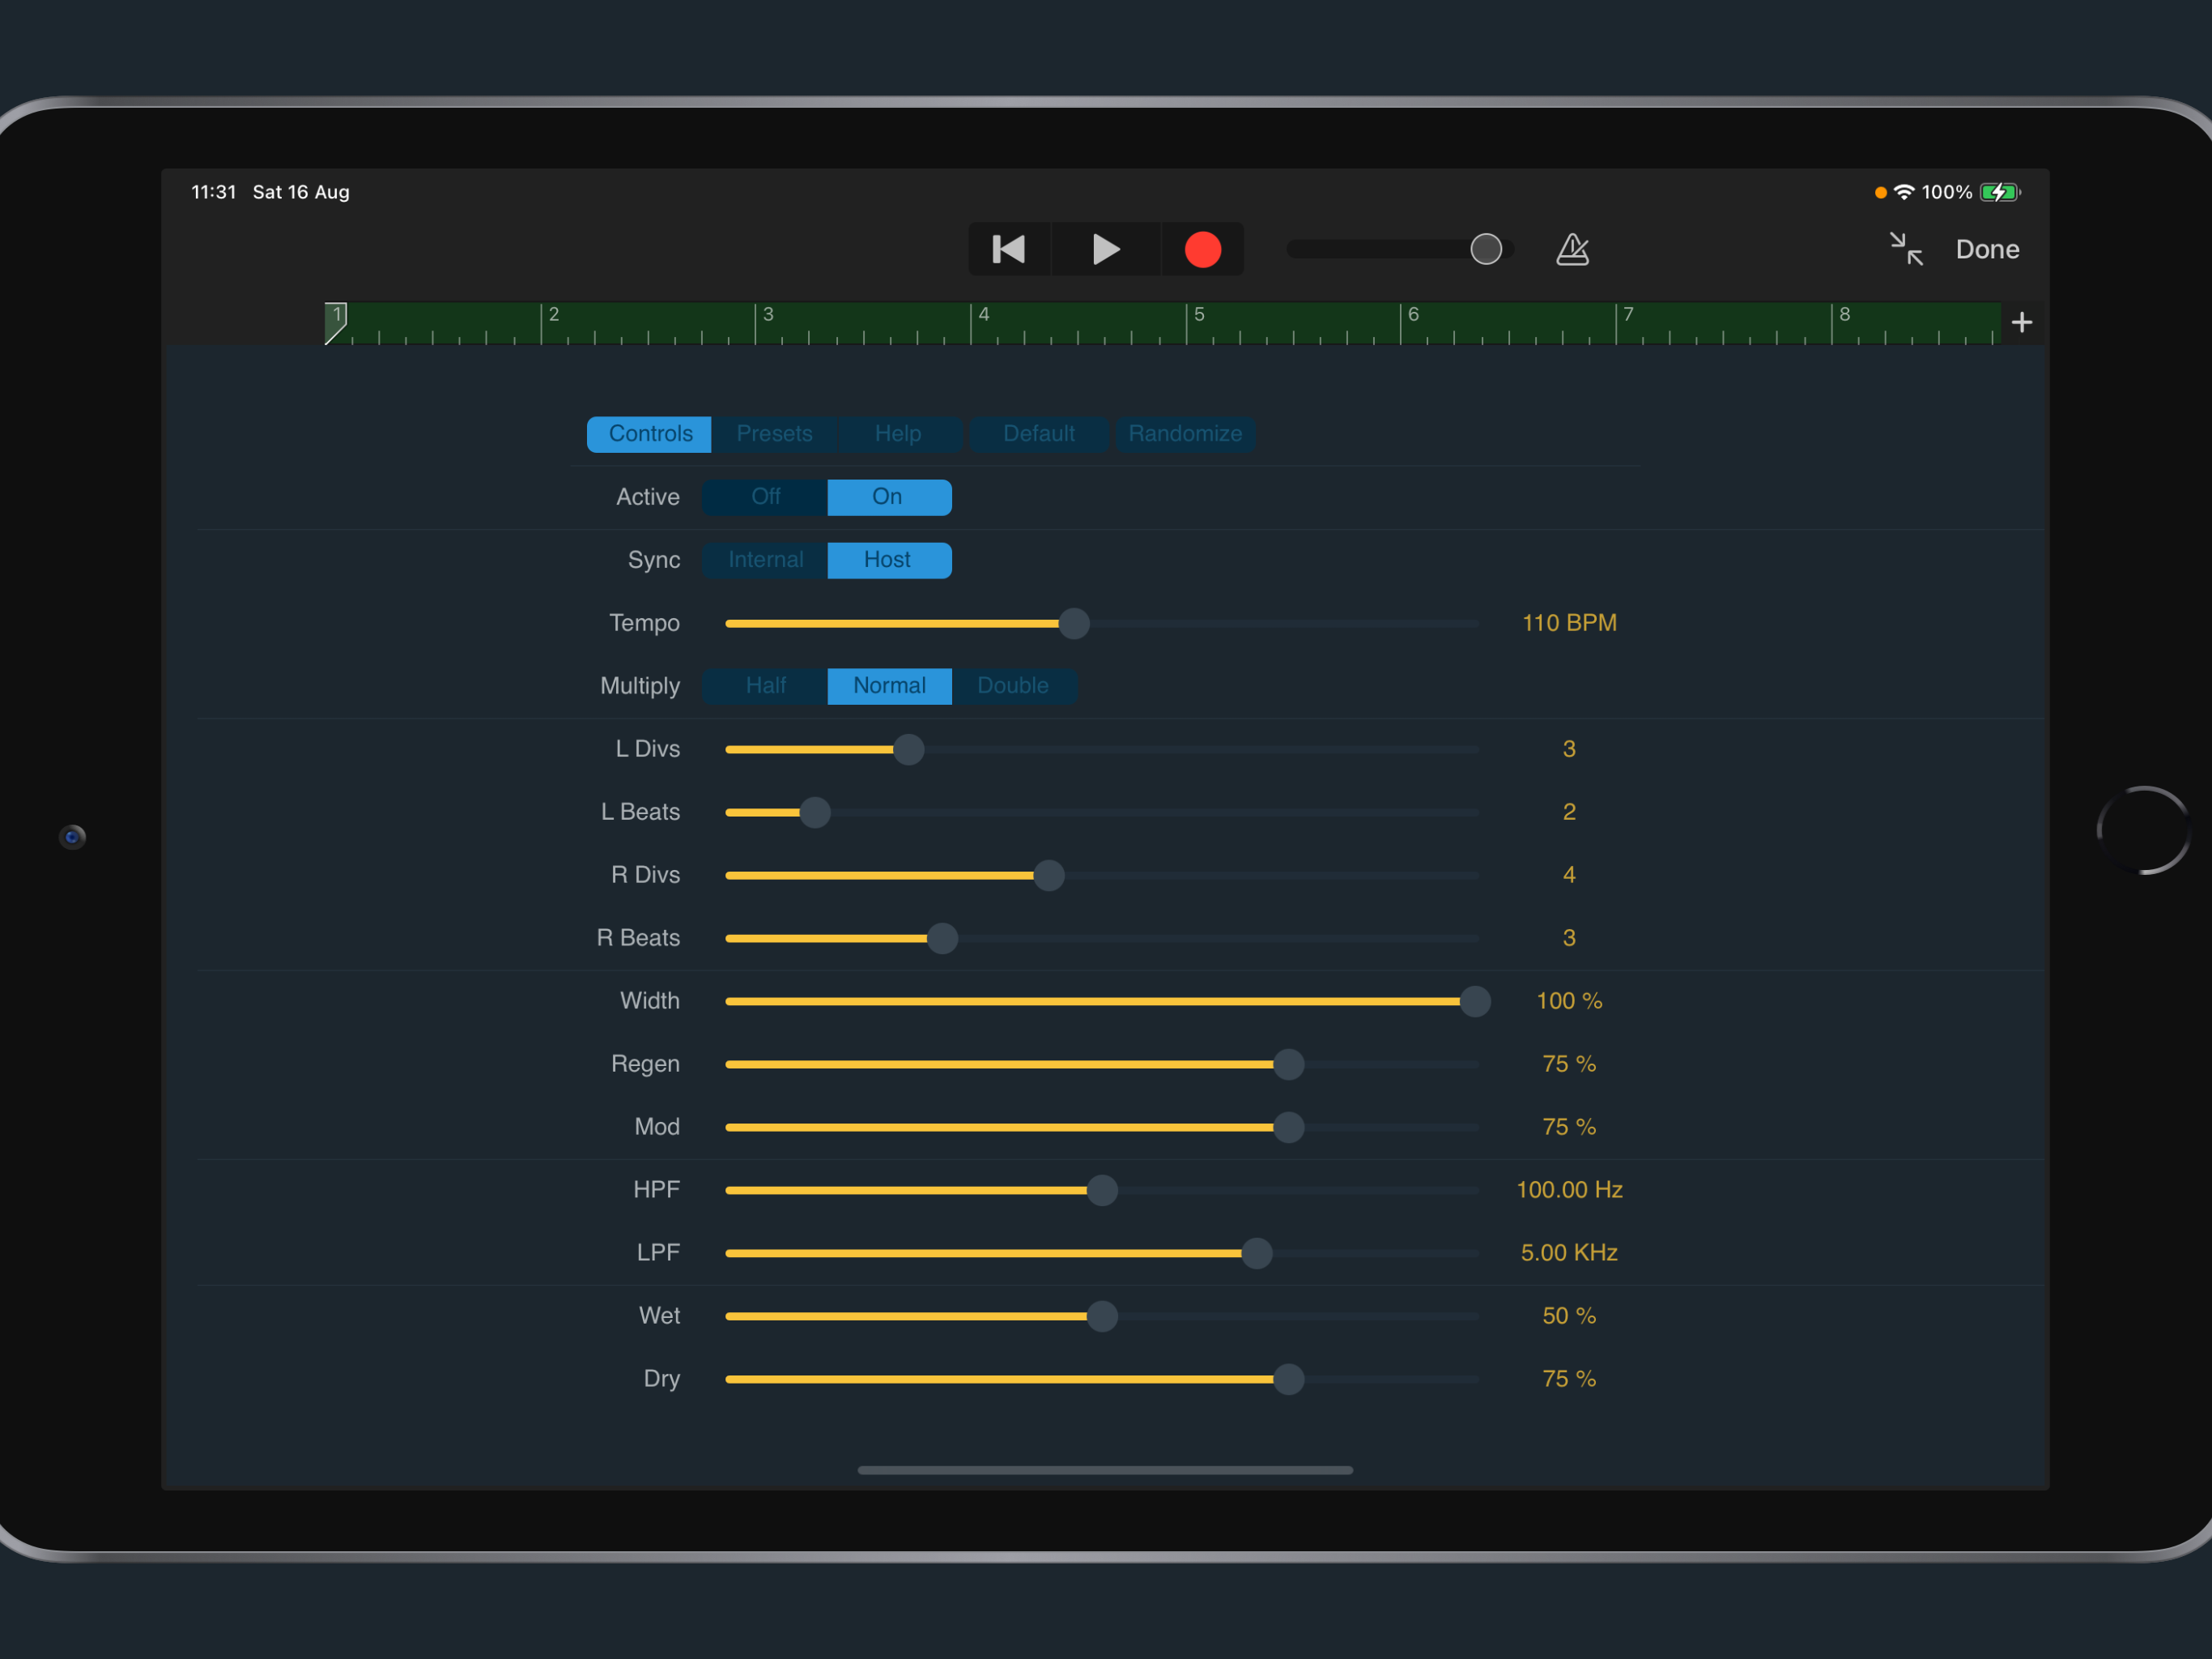Choose Internal sync mode

click(x=765, y=559)
